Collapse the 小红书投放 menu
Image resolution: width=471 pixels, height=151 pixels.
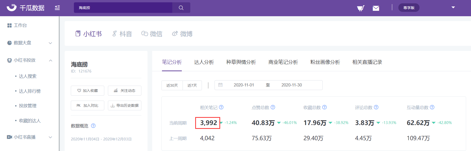pos(30,60)
